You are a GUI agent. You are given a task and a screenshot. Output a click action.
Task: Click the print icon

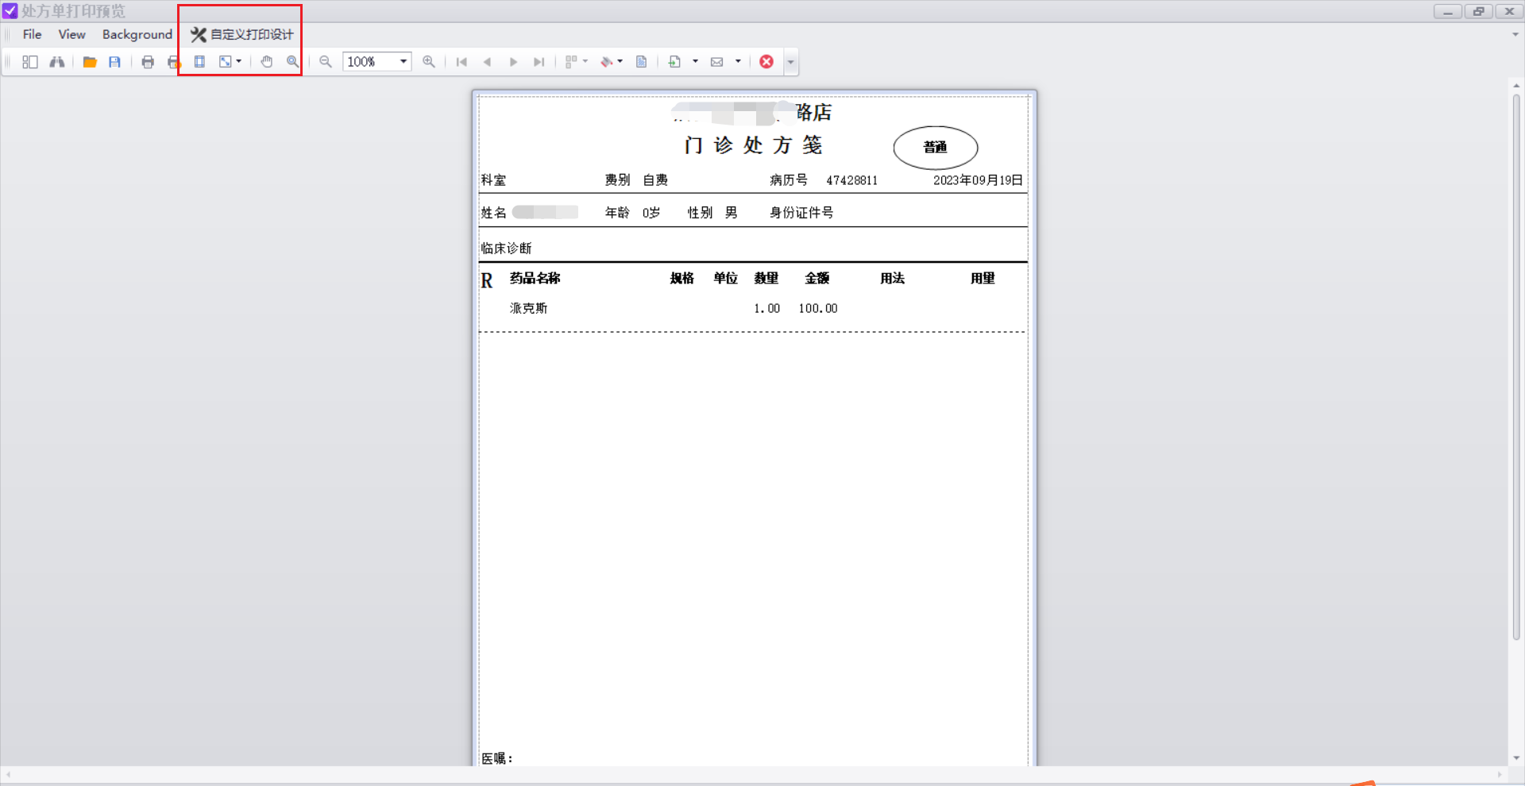148,62
